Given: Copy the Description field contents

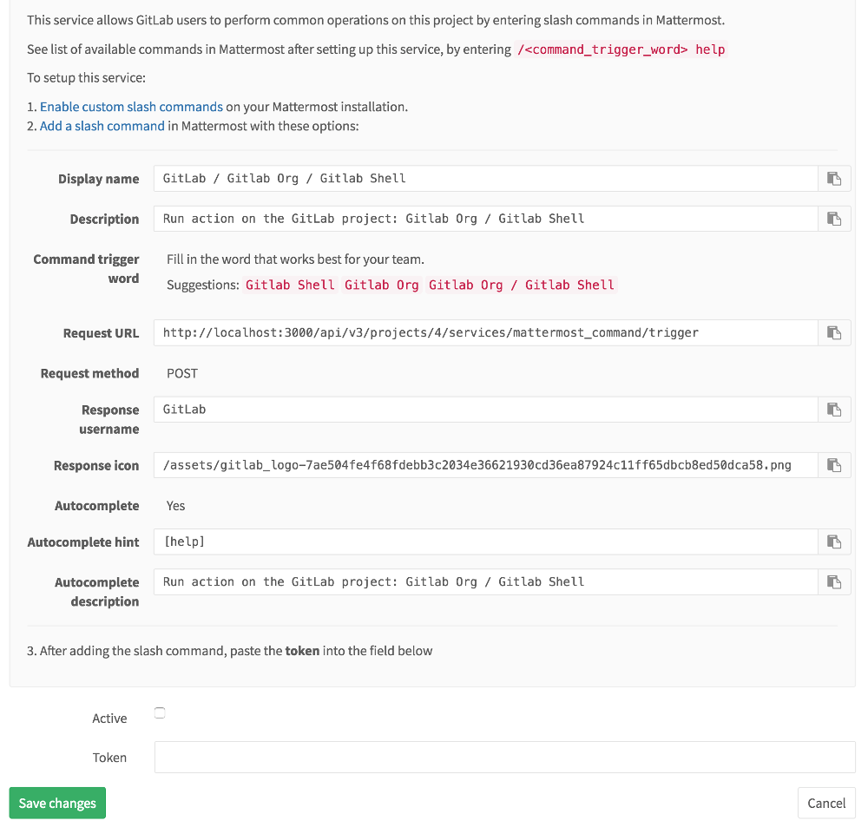Looking at the screenshot, I should (x=834, y=218).
